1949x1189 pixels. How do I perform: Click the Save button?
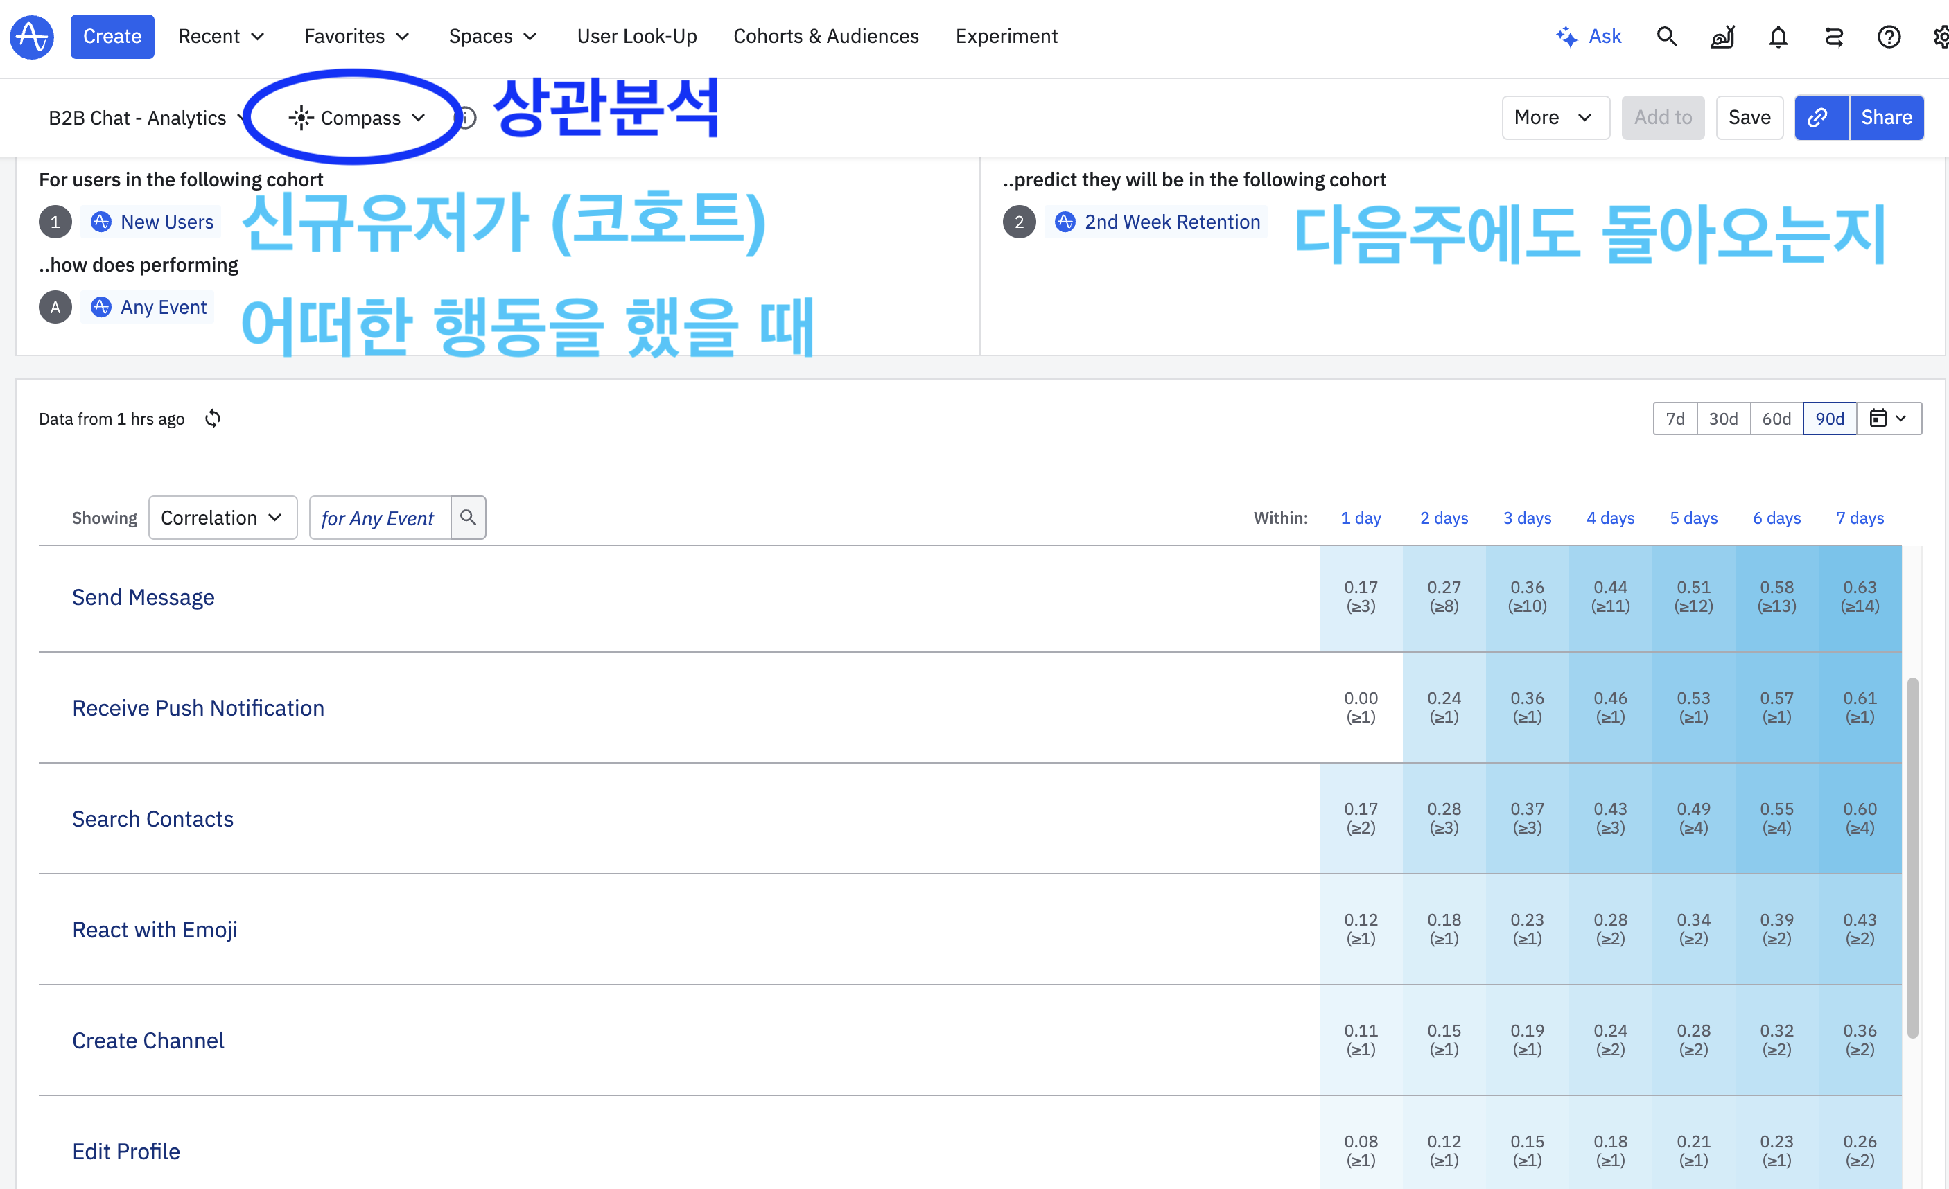pos(1749,117)
